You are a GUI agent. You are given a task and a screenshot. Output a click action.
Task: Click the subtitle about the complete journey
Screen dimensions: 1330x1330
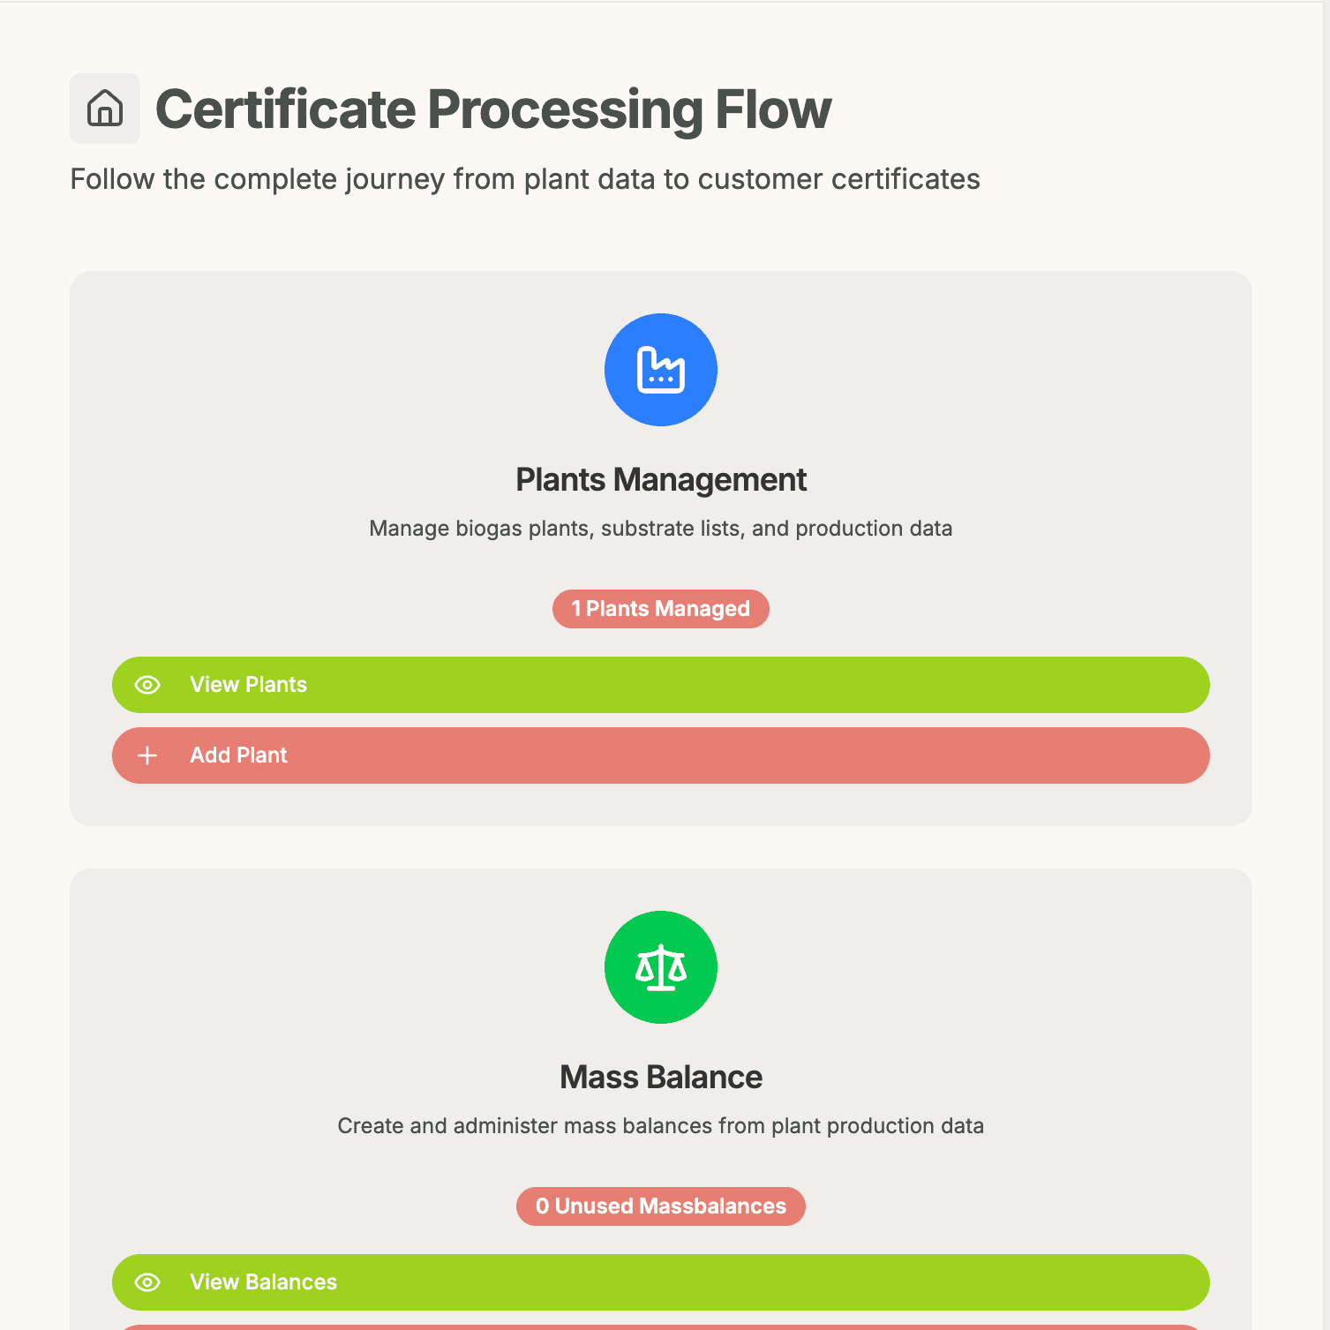(525, 179)
